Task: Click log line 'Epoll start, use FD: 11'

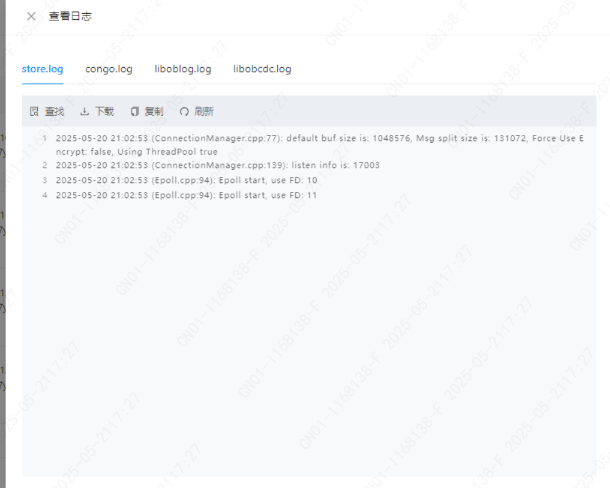Action: [x=186, y=195]
